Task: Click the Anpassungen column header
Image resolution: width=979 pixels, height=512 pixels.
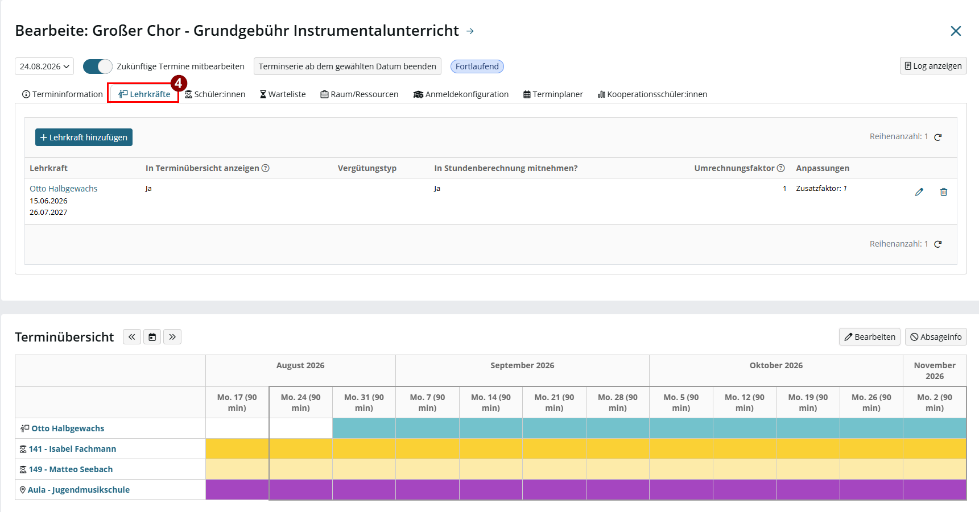Action: click(x=823, y=168)
